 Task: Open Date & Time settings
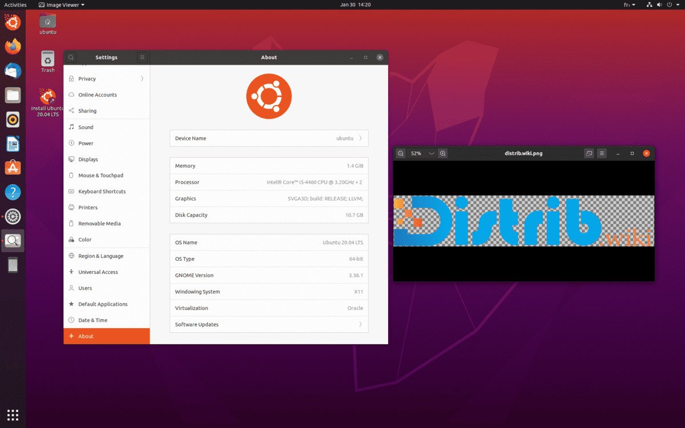pos(107,320)
